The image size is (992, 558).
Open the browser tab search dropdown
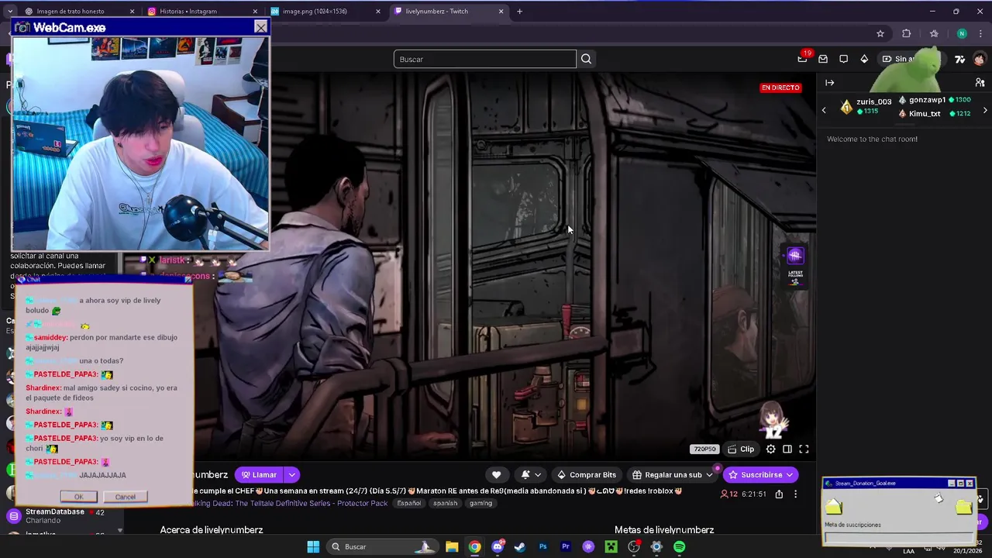pyautogui.click(x=9, y=12)
